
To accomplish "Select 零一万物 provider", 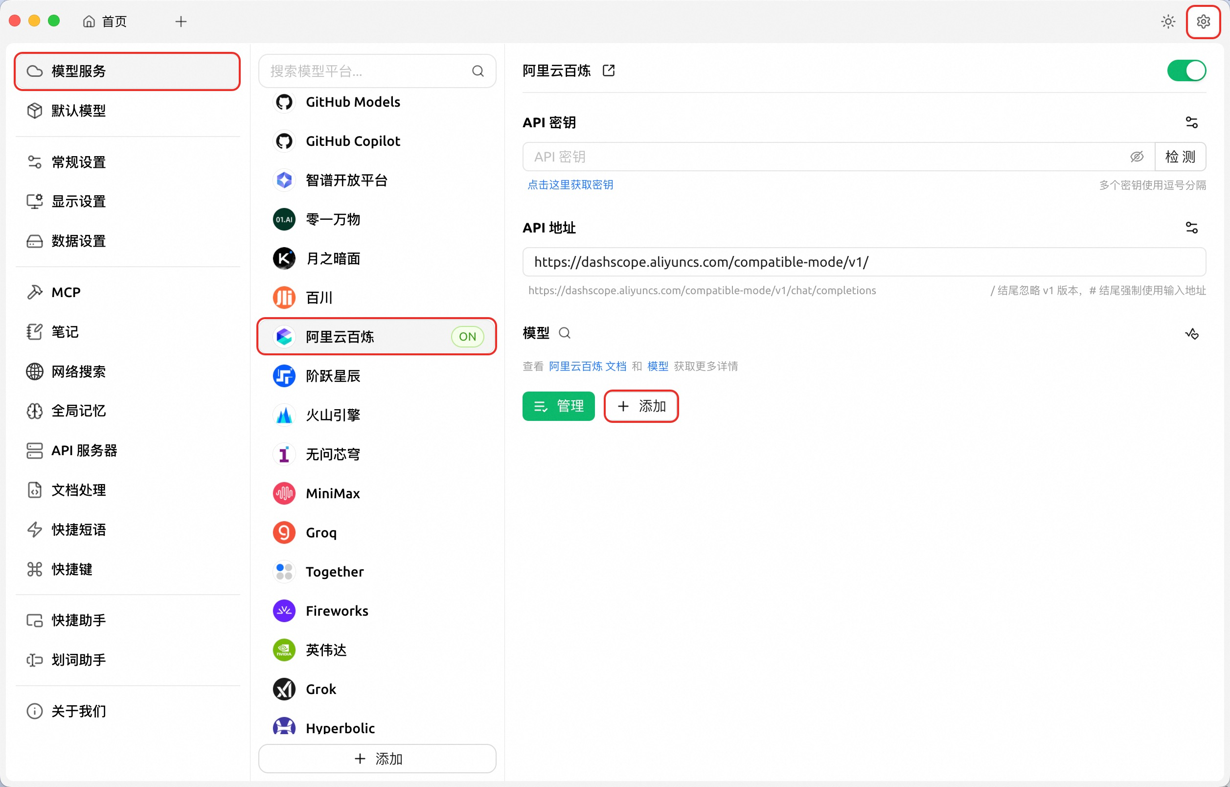I will click(377, 219).
